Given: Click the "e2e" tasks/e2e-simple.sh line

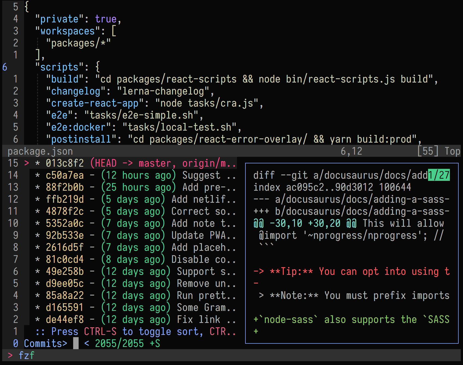Looking at the screenshot, I should [125, 115].
